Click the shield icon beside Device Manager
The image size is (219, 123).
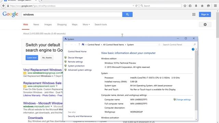click(x=65, y=57)
